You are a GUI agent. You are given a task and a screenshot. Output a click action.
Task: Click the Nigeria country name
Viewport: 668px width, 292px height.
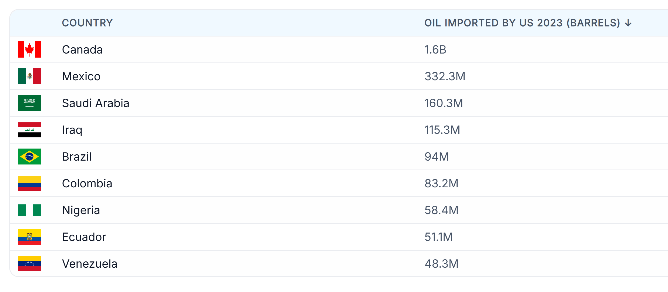81,210
